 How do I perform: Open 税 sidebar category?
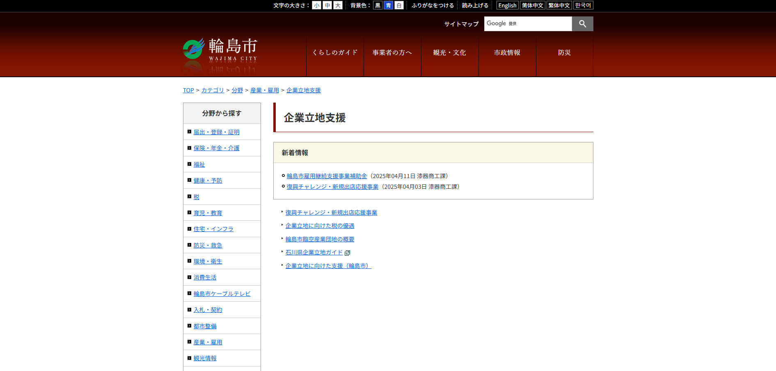[x=196, y=197]
